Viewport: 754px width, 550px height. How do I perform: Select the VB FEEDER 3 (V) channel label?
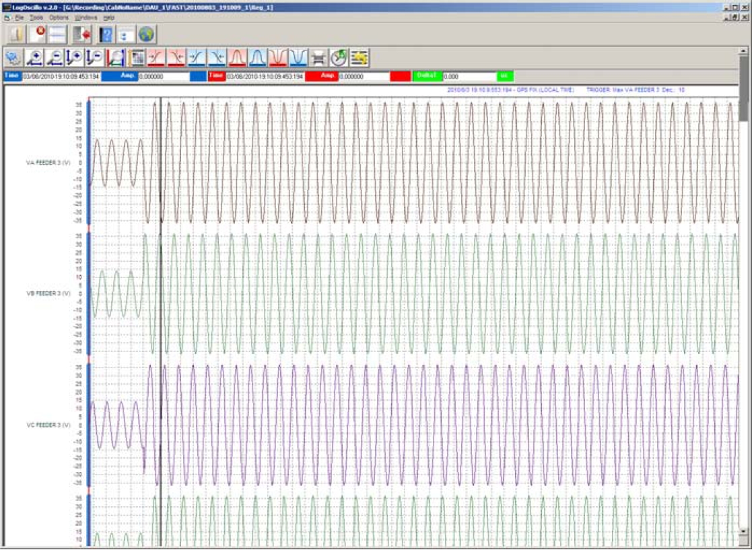tap(48, 294)
